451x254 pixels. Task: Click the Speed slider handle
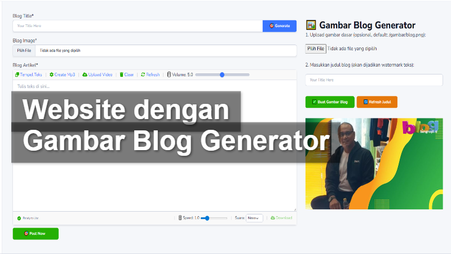tap(207, 218)
